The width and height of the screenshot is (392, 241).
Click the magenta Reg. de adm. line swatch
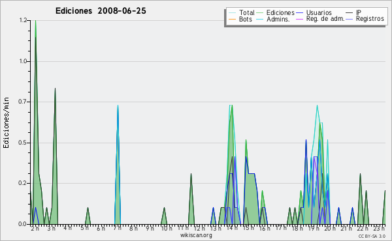tap(299, 19)
